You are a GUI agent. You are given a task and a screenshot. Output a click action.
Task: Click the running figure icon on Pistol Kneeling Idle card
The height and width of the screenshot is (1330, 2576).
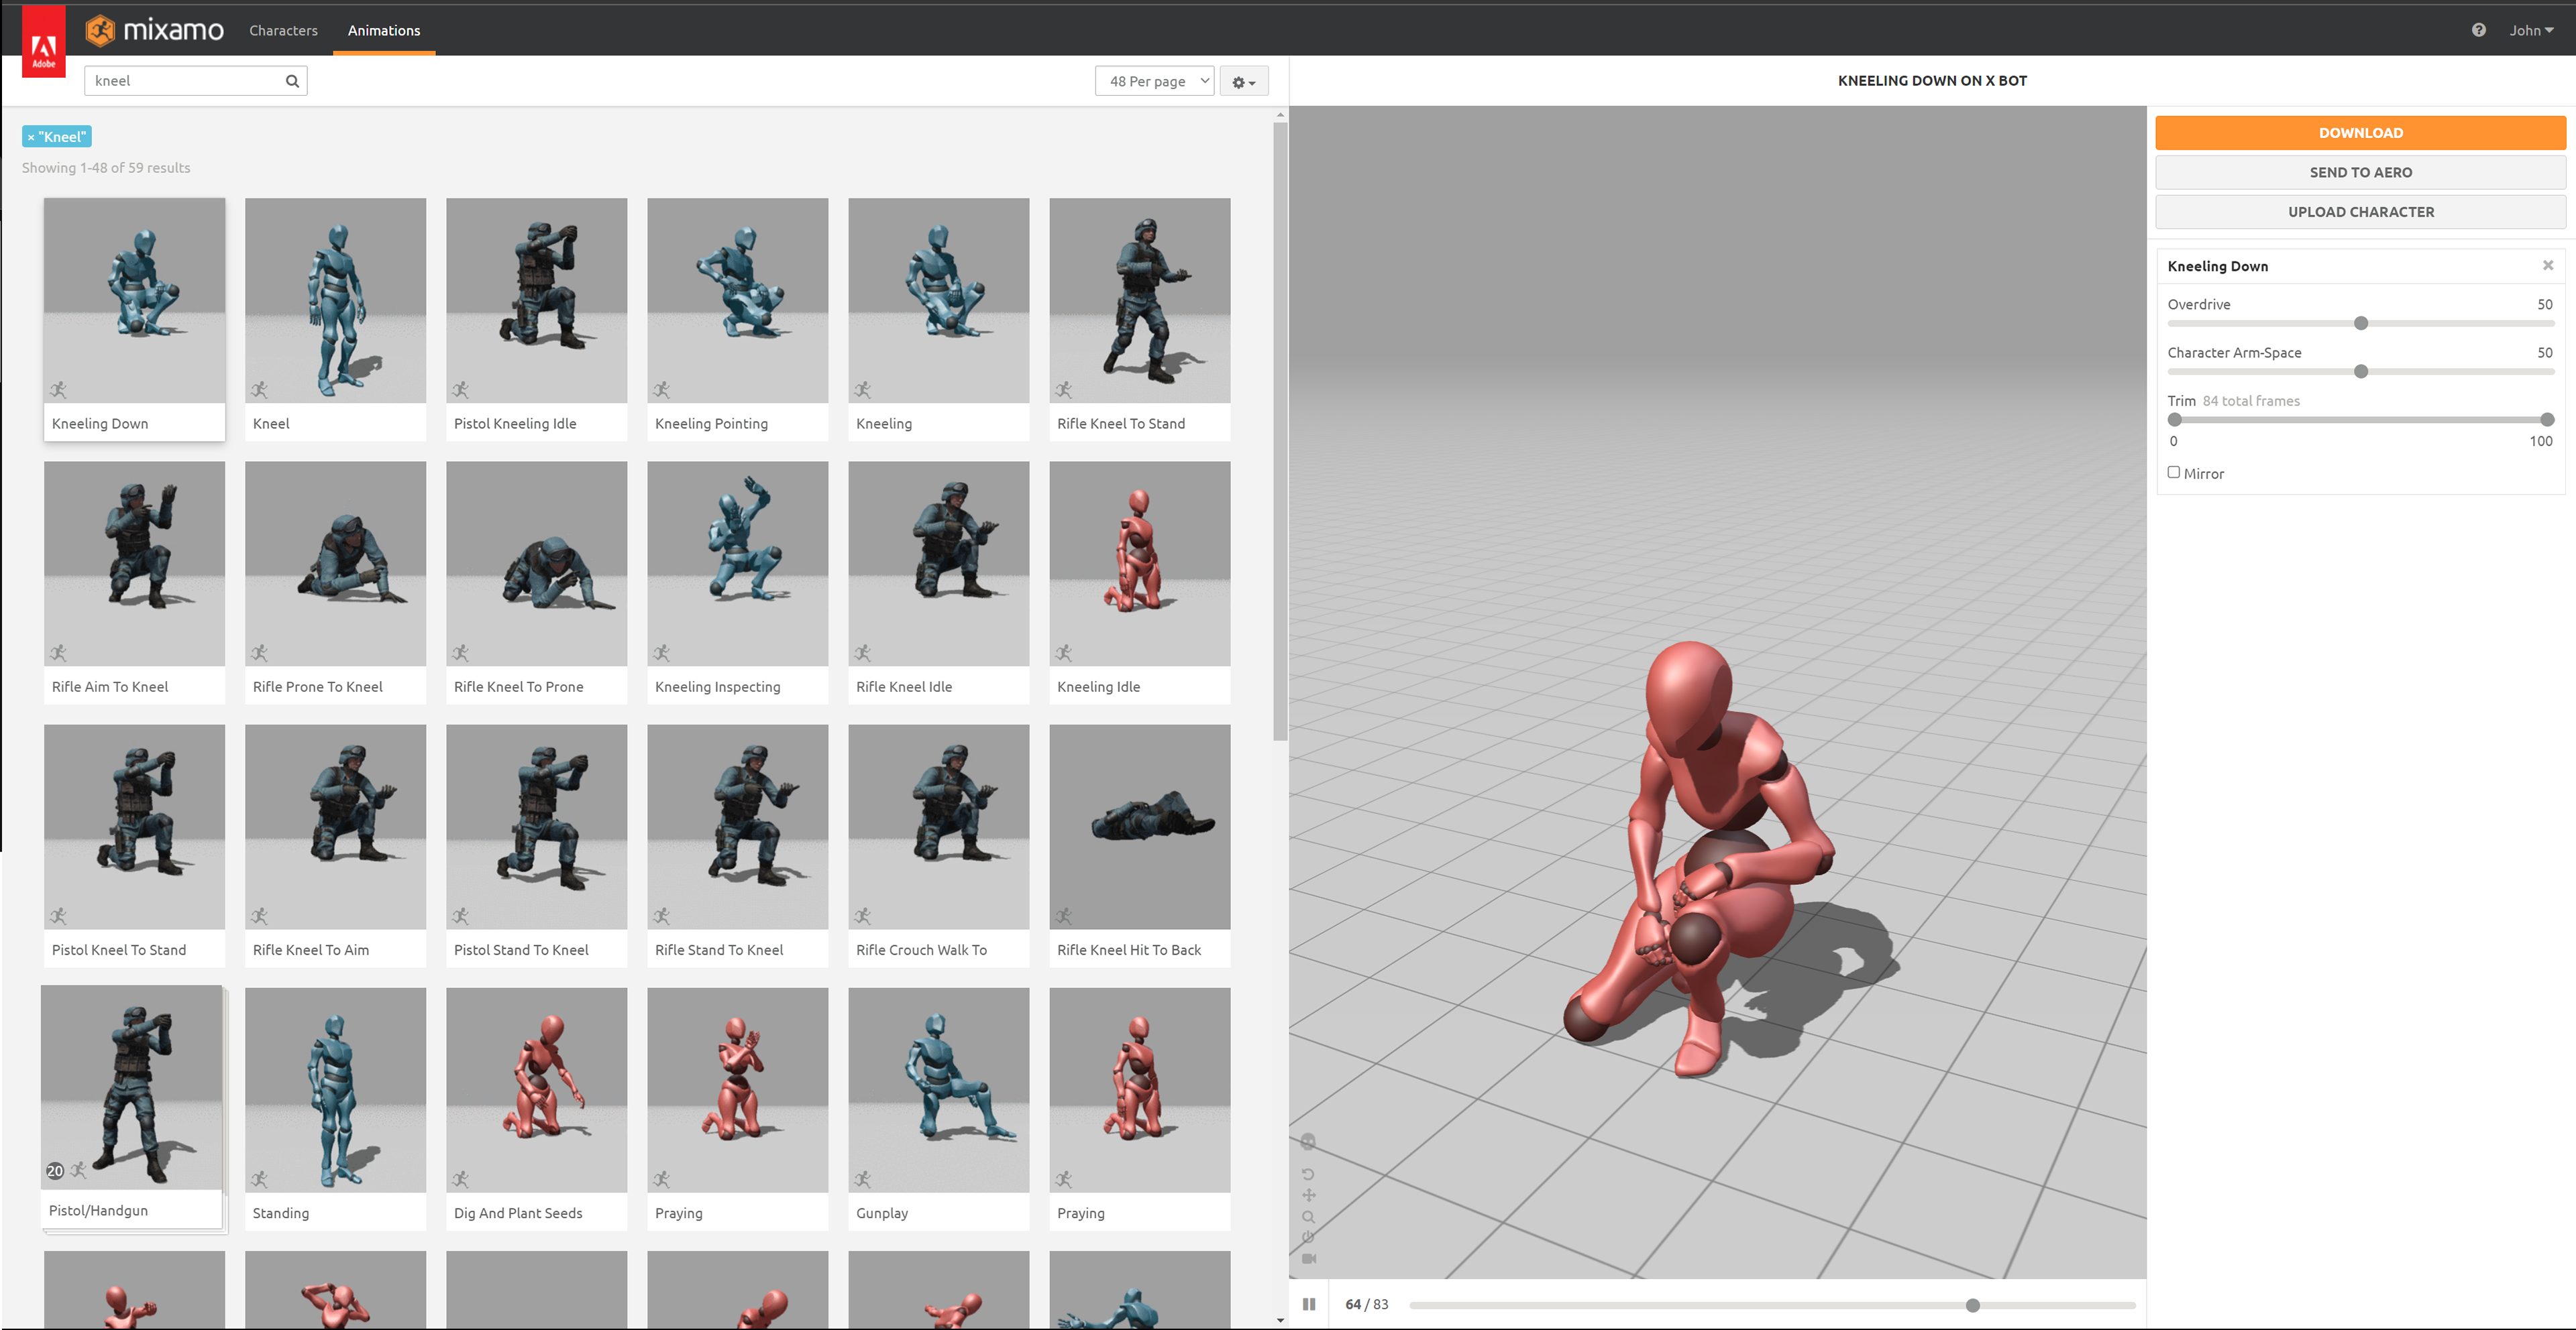[x=461, y=389]
